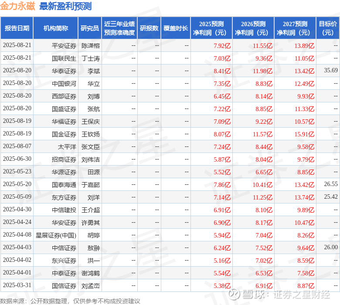Click 6.53亿 2026 forecast value
Screen dimensions: 340x305
[264, 273]
